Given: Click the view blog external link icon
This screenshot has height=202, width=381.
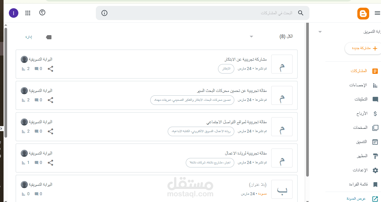Looking at the screenshot, I should tap(375, 199).
